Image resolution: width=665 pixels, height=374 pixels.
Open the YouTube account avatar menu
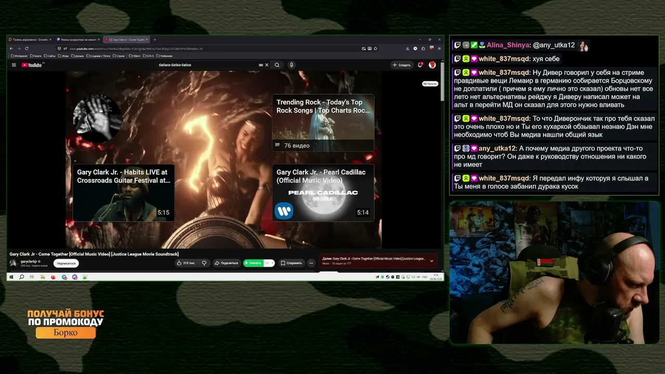432,65
